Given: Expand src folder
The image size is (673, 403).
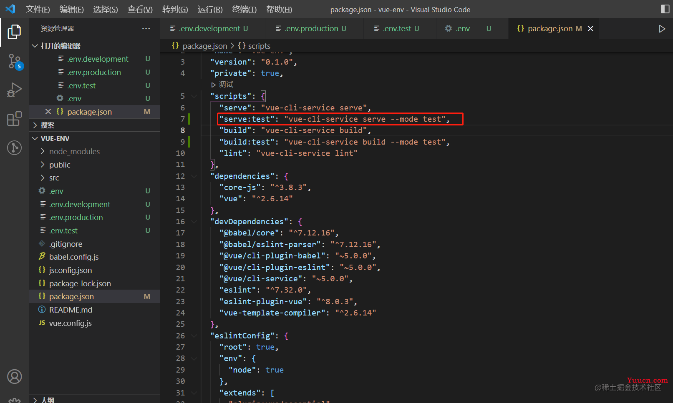Looking at the screenshot, I should [x=94, y=178].
